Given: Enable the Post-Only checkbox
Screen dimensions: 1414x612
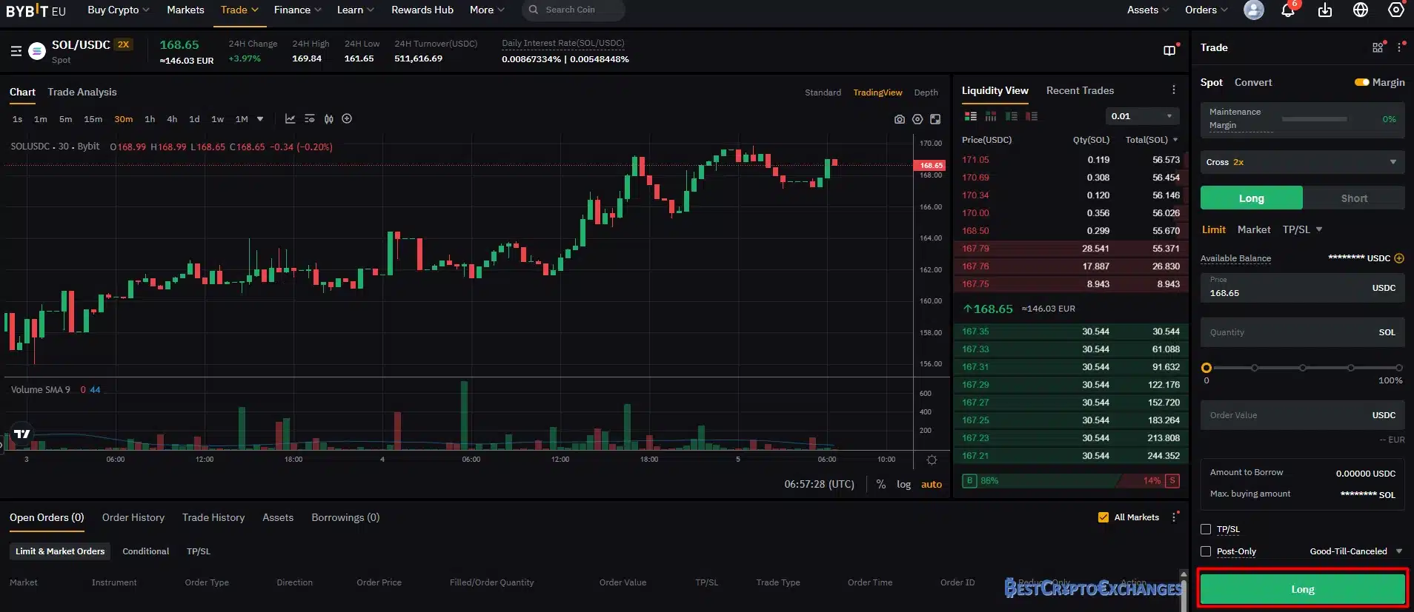Looking at the screenshot, I should [x=1206, y=551].
